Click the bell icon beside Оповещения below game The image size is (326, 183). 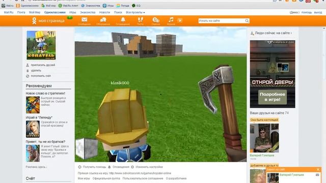[x=110, y=167]
